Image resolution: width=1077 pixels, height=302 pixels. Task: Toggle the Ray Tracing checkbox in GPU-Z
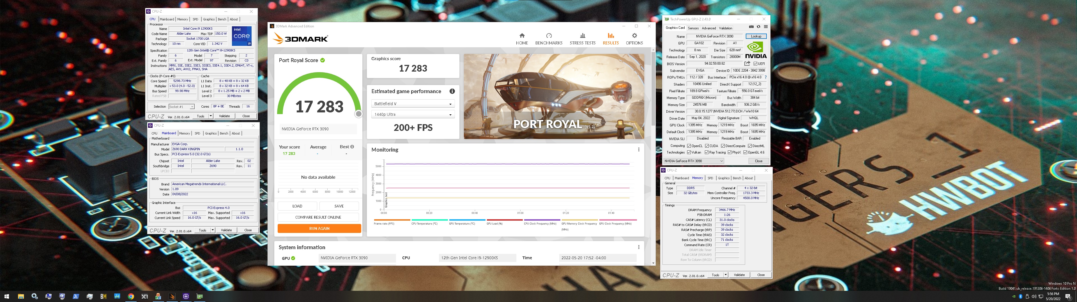(707, 152)
